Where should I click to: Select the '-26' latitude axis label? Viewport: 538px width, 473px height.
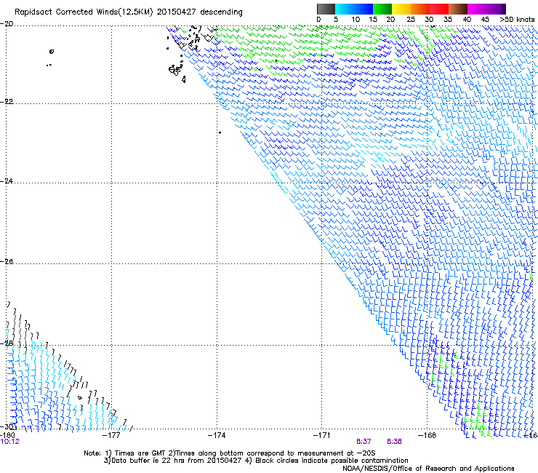pyautogui.click(x=7, y=262)
